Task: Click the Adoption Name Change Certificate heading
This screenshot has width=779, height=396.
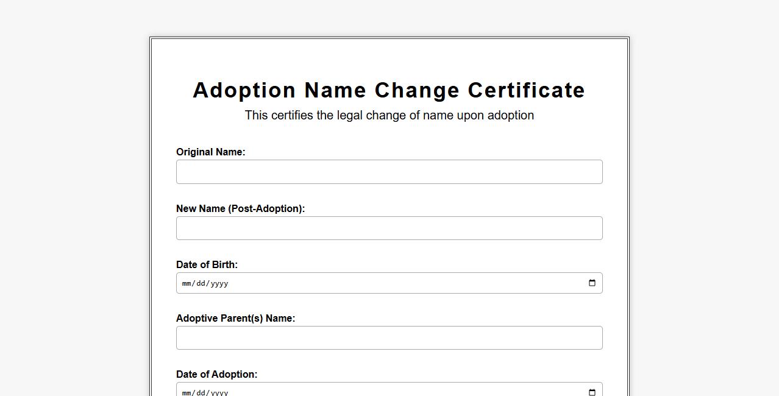Action: click(x=389, y=90)
